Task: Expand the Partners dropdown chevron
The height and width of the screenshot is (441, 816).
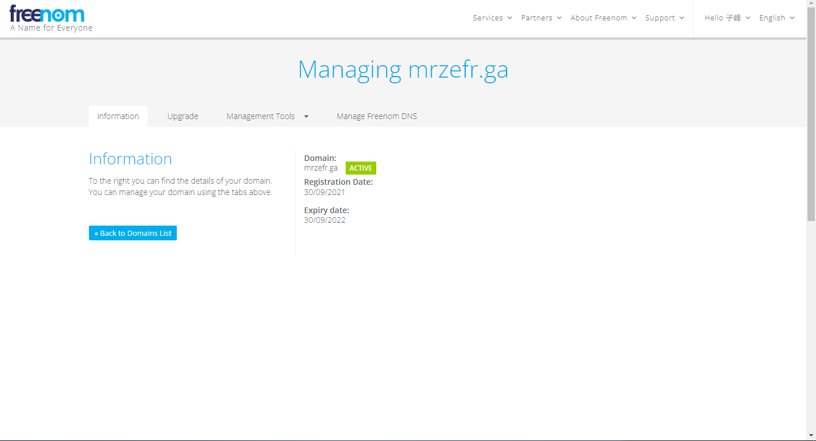Action: tap(559, 18)
